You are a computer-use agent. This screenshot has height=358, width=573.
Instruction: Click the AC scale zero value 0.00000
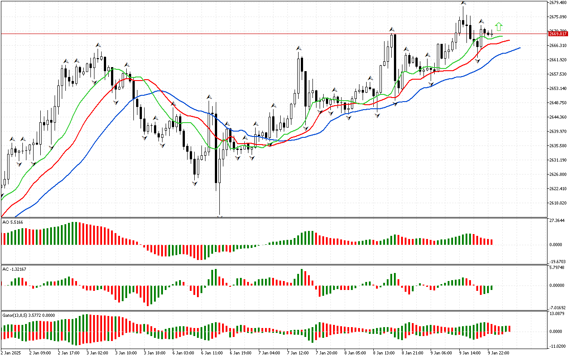pyautogui.click(x=556, y=285)
